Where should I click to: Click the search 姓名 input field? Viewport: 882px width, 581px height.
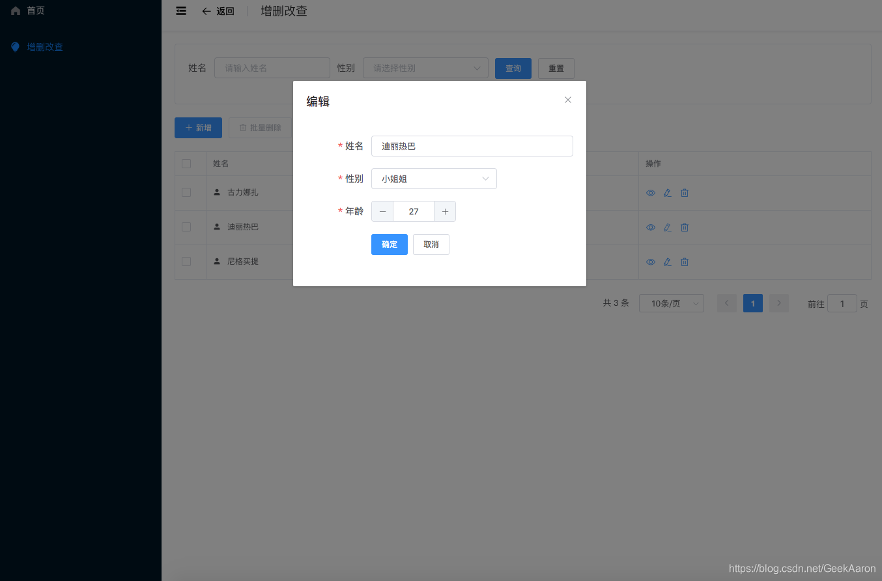[272, 68]
